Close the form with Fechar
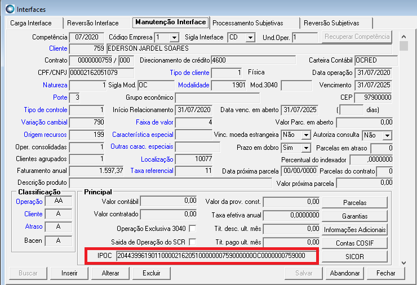The height and width of the screenshot is (285, 417). tap(386, 273)
